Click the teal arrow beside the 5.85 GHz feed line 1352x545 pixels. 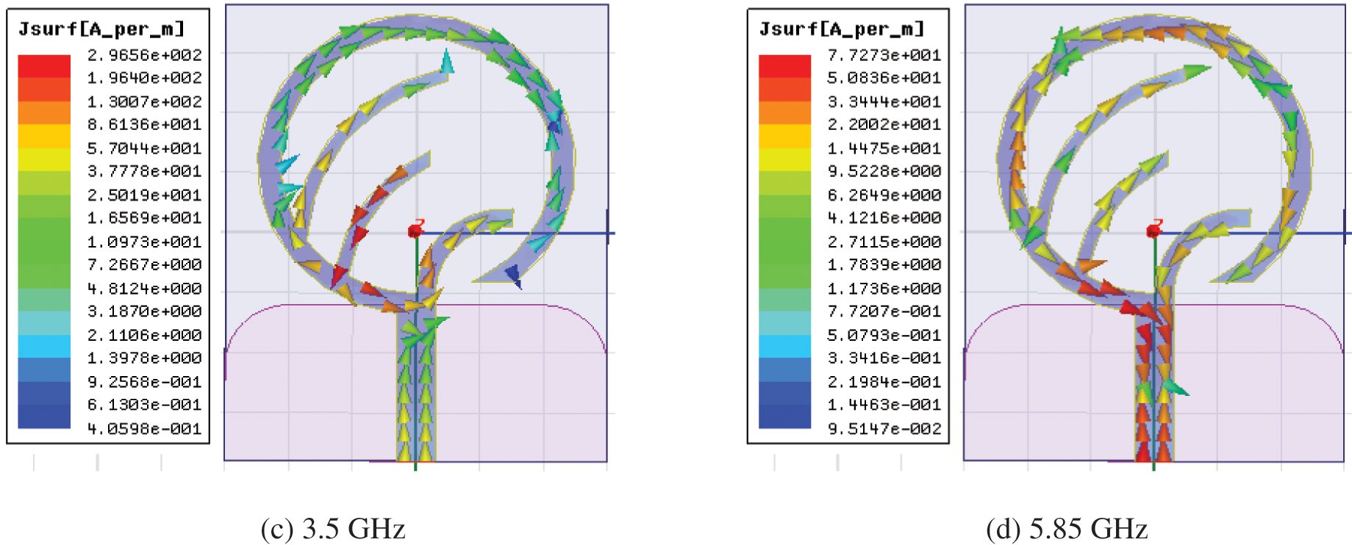(x=1175, y=386)
